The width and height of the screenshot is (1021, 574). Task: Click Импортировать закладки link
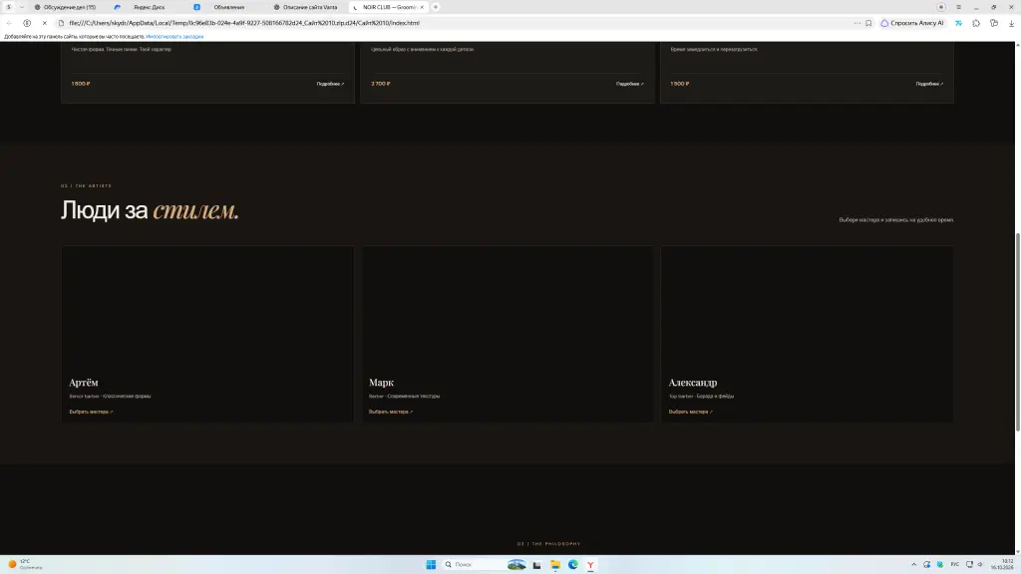pos(174,37)
